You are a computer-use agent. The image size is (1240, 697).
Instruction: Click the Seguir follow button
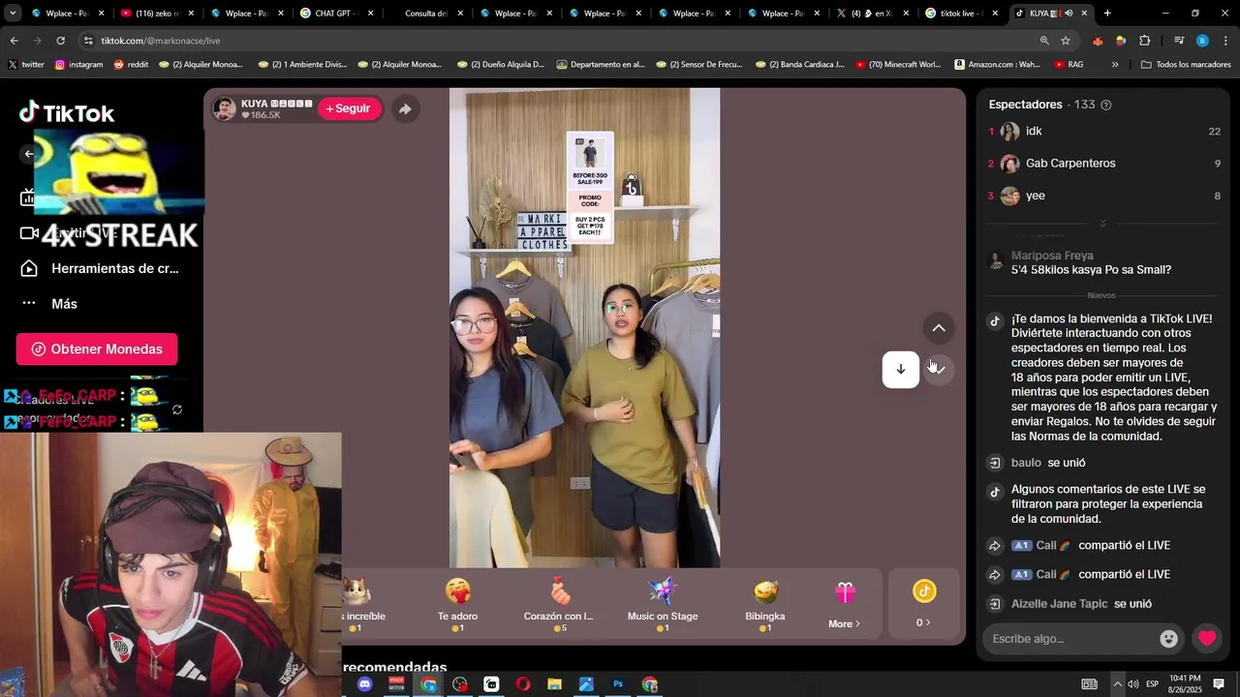point(349,108)
